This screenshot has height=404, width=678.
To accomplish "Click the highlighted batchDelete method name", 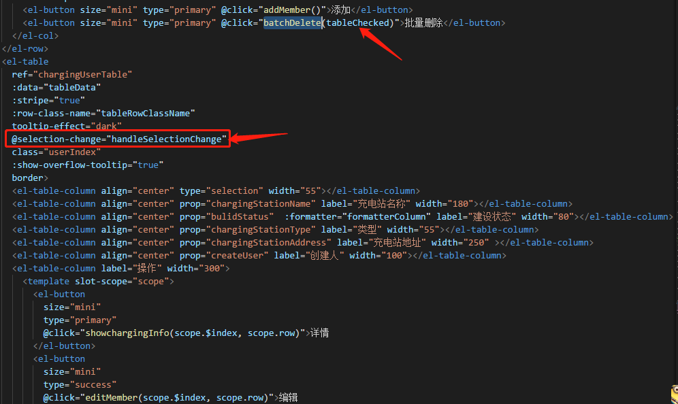I will (292, 23).
